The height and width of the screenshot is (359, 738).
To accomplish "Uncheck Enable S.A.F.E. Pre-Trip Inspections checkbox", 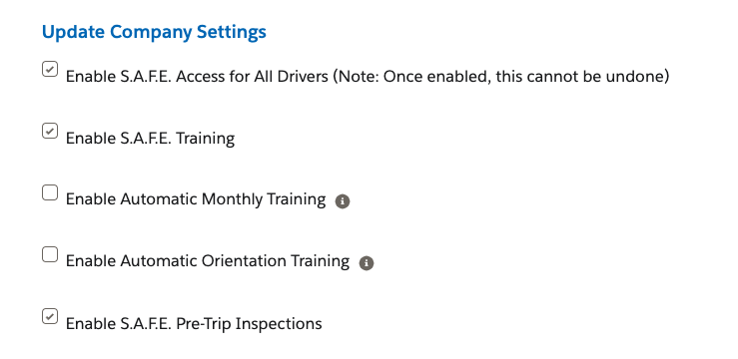I will (50, 316).
